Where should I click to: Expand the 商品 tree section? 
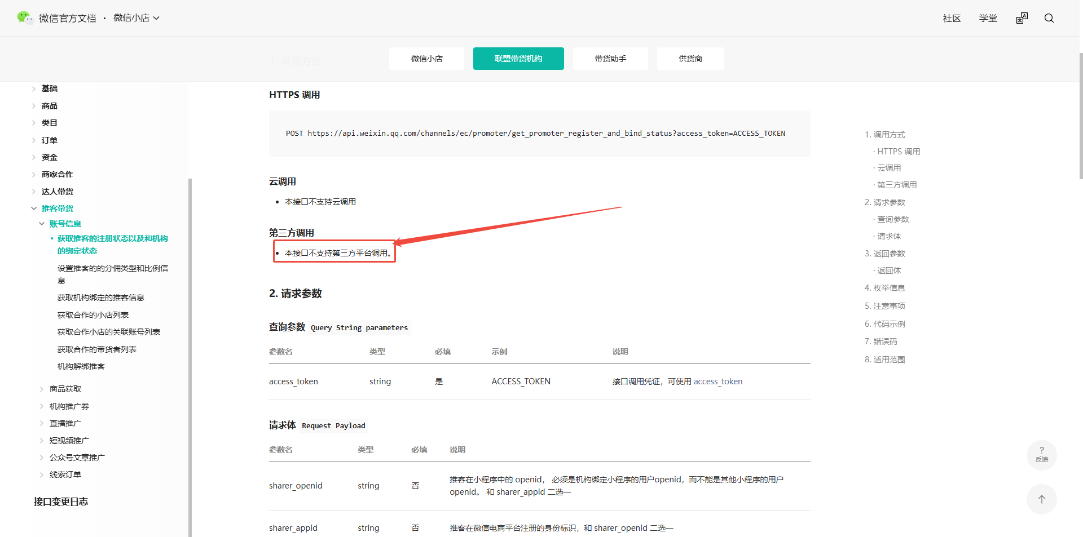(34, 106)
